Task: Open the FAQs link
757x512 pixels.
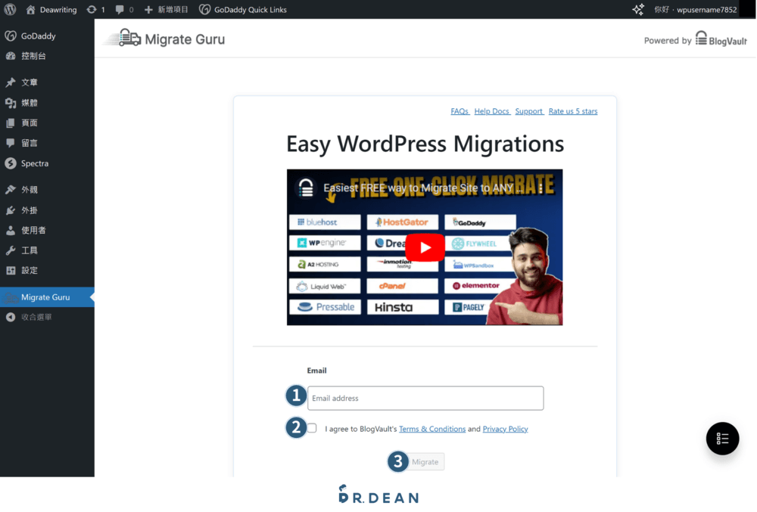Action: pyautogui.click(x=460, y=111)
